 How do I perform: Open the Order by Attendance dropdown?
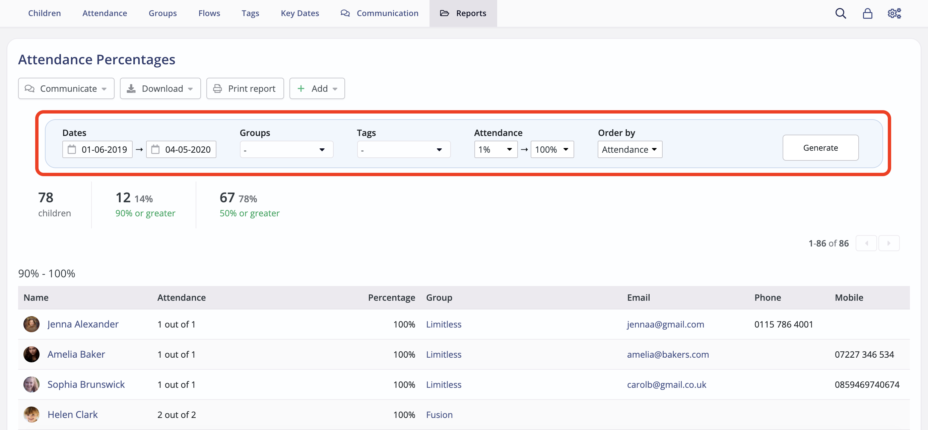[629, 149]
